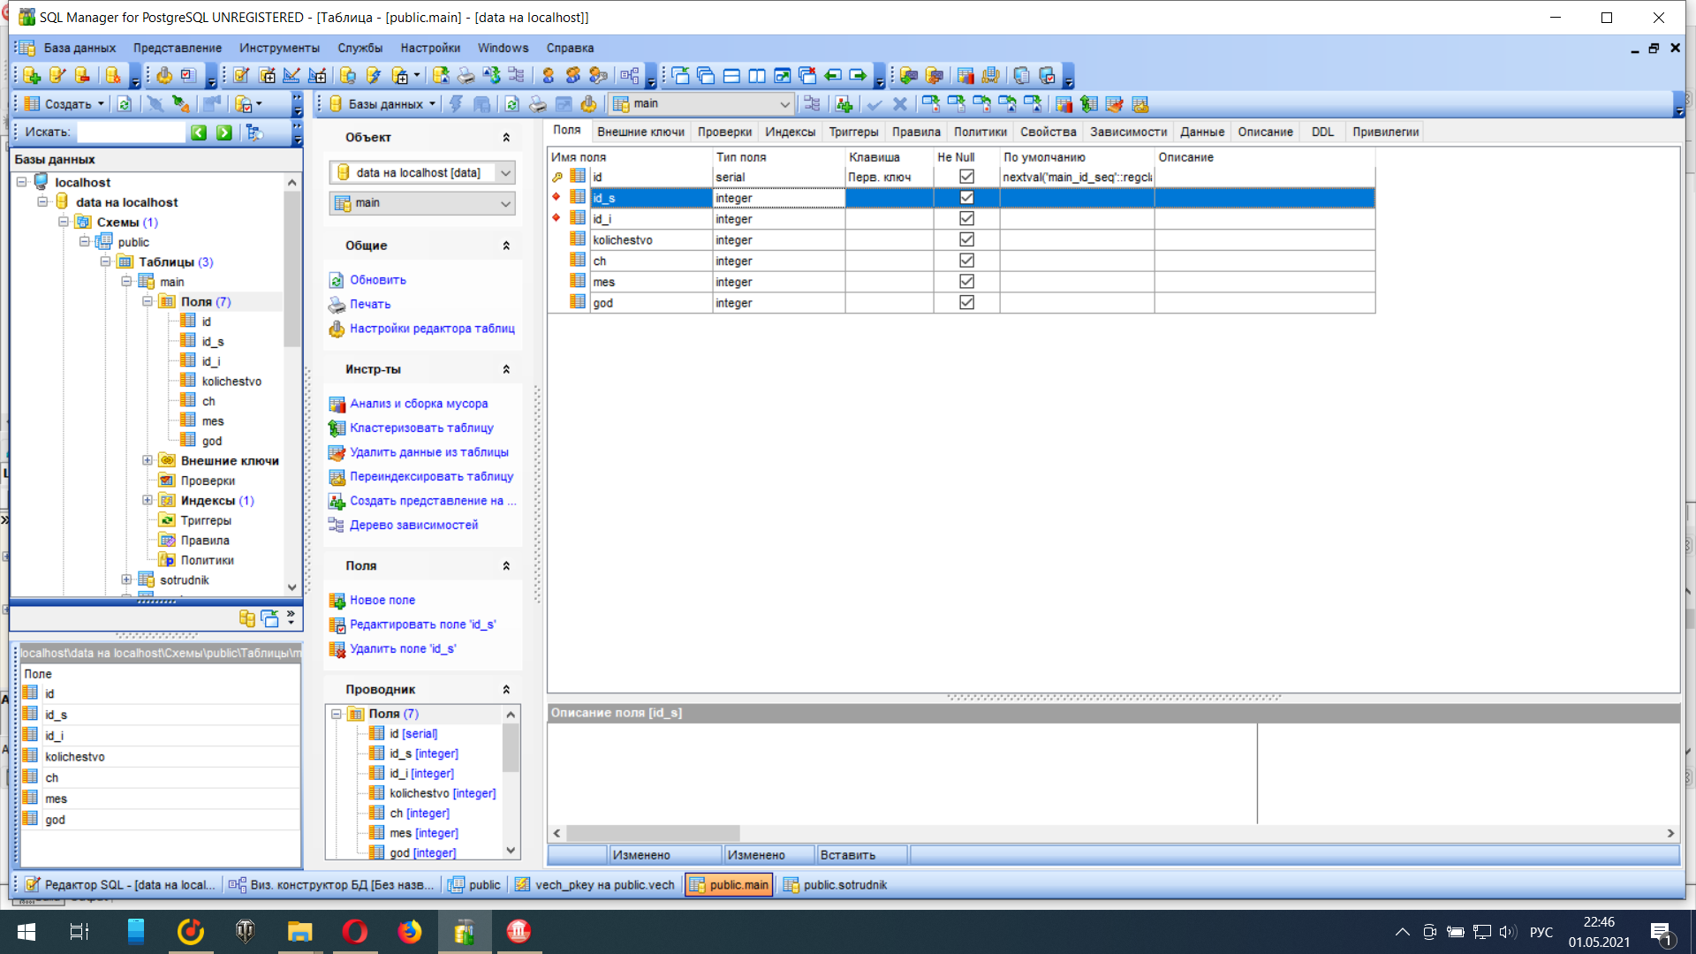Click the cluster table green arrows toolbar icon

(1089, 104)
